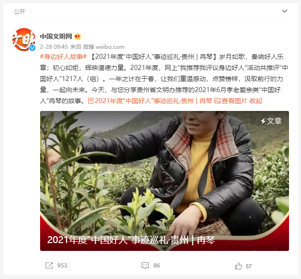The width and height of the screenshot is (301, 279).
Task: Open the 中国文明网 account name
Action: click(56, 36)
